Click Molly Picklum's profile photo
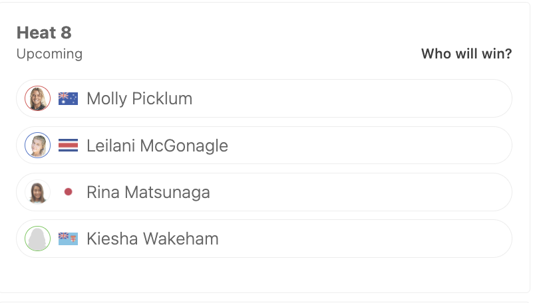The width and height of the screenshot is (539, 303). pos(37,98)
